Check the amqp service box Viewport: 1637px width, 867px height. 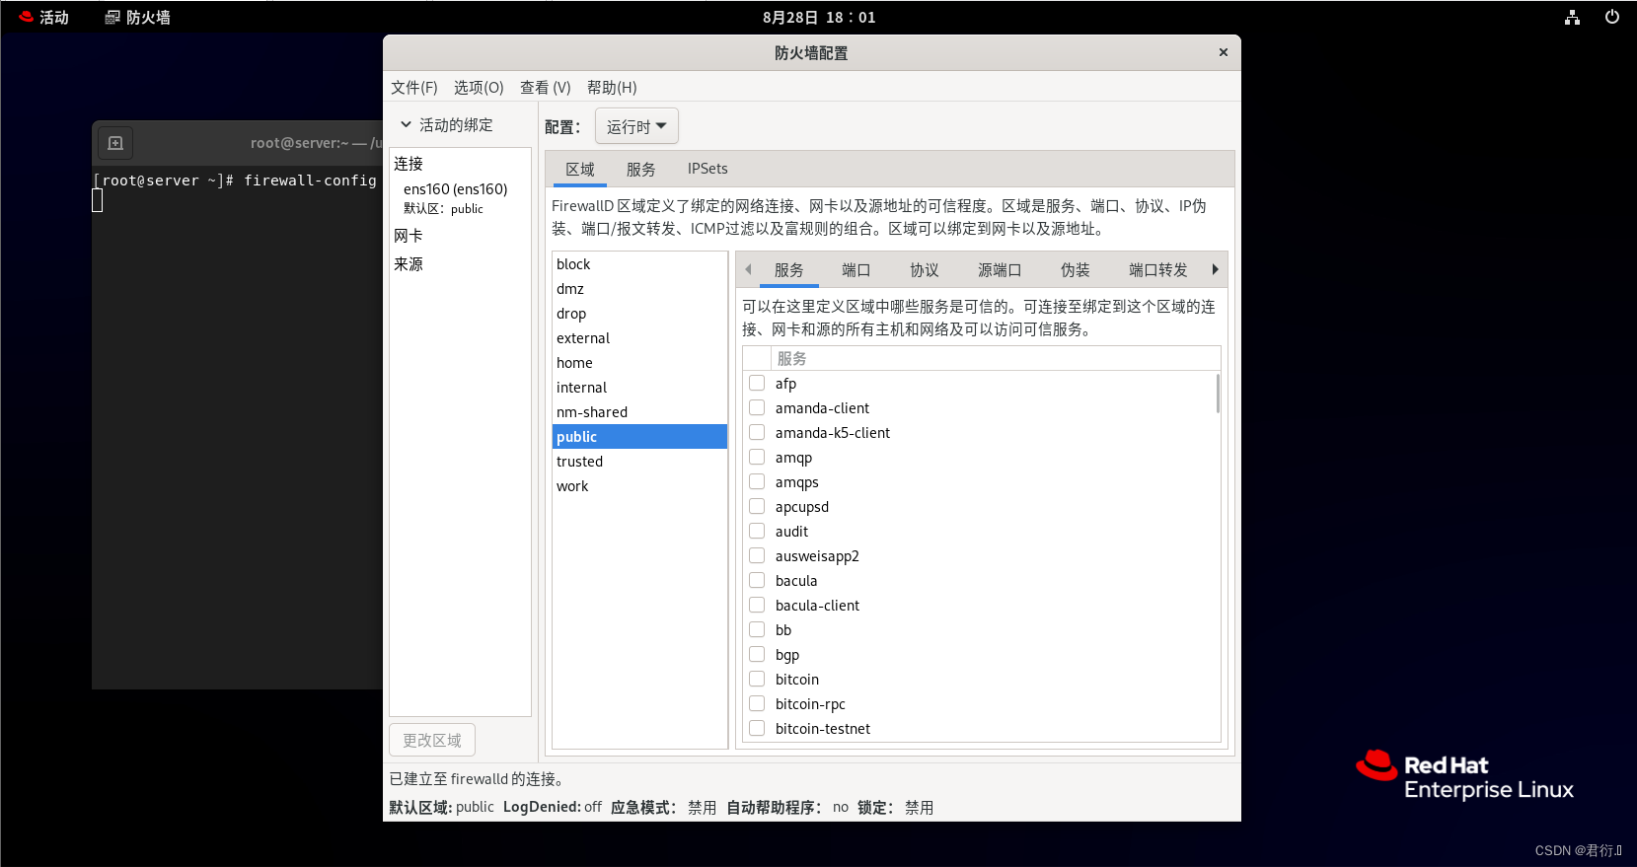coord(757,457)
